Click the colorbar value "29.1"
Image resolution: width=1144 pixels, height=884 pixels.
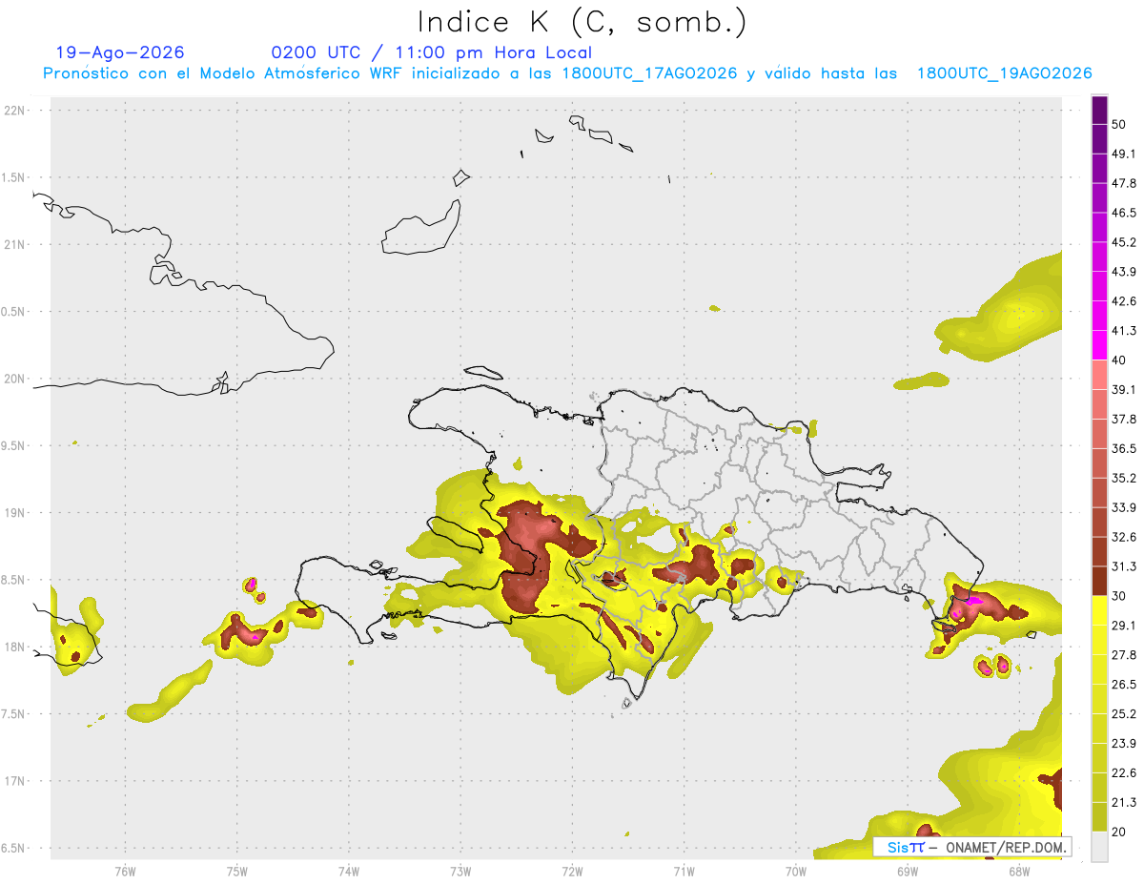(1124, 626)
